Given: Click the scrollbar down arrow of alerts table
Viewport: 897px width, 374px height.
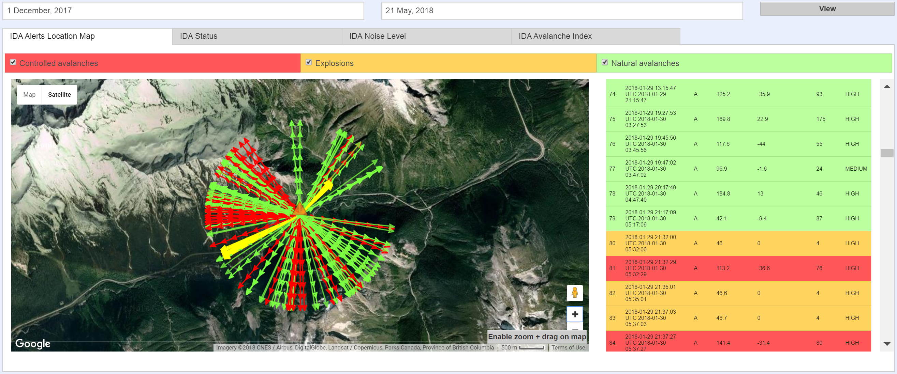Looking at the screenshot, I should pyautogui.click(x=886, y=344).
